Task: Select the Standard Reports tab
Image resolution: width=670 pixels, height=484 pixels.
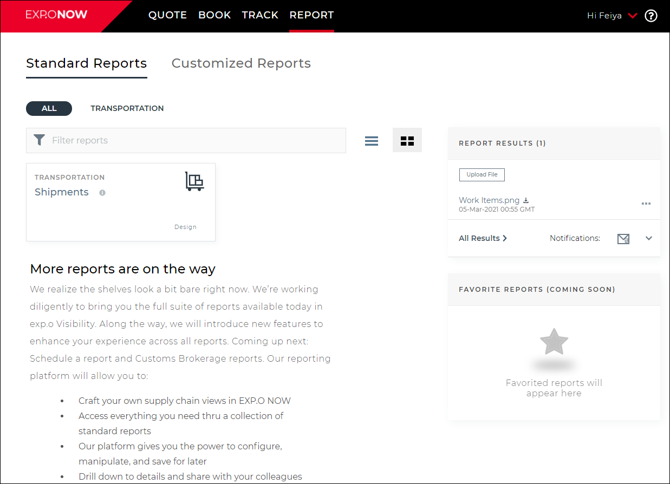Action: 87,63
